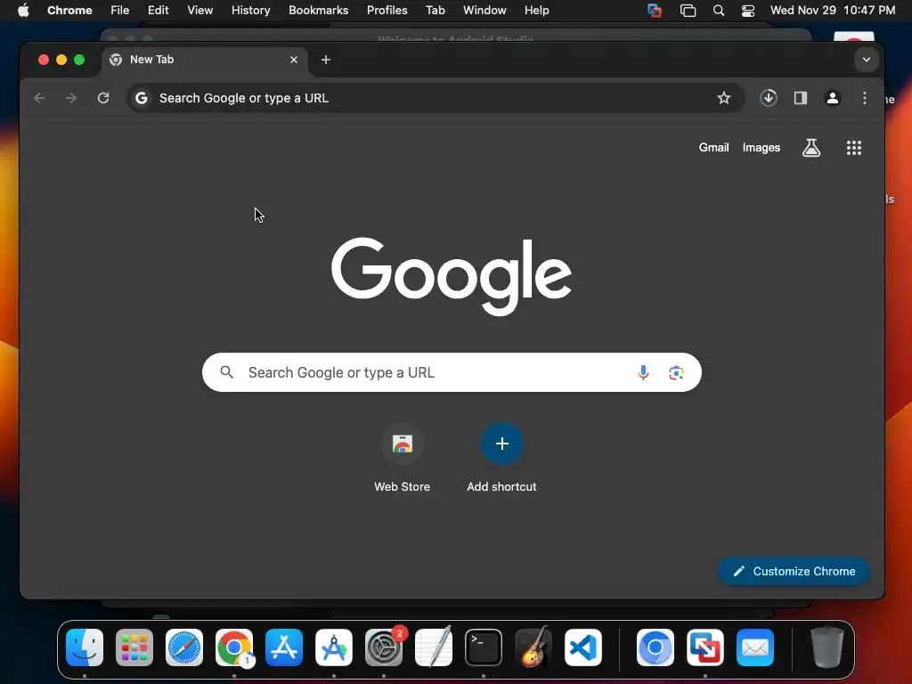Open Launchpad from the Dock

134,647
